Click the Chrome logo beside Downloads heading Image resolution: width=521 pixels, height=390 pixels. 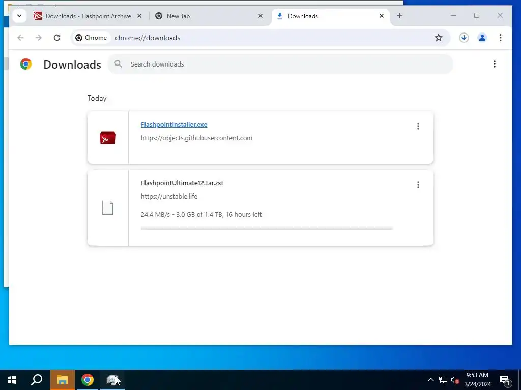(26, 64)
